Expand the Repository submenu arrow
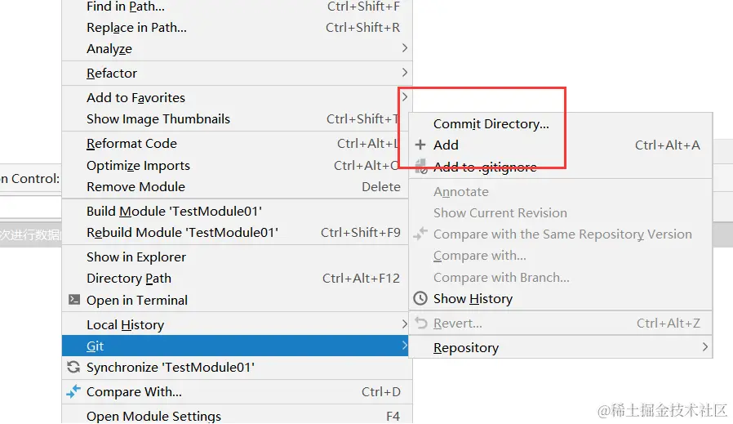This screenshot has height=424, width=733. (705, 347)
